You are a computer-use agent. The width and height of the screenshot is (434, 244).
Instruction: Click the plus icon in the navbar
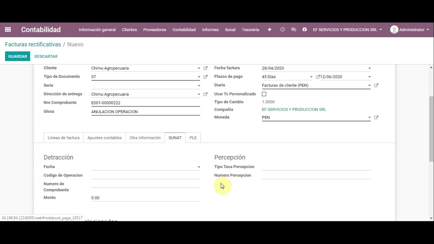pos(270,29)
